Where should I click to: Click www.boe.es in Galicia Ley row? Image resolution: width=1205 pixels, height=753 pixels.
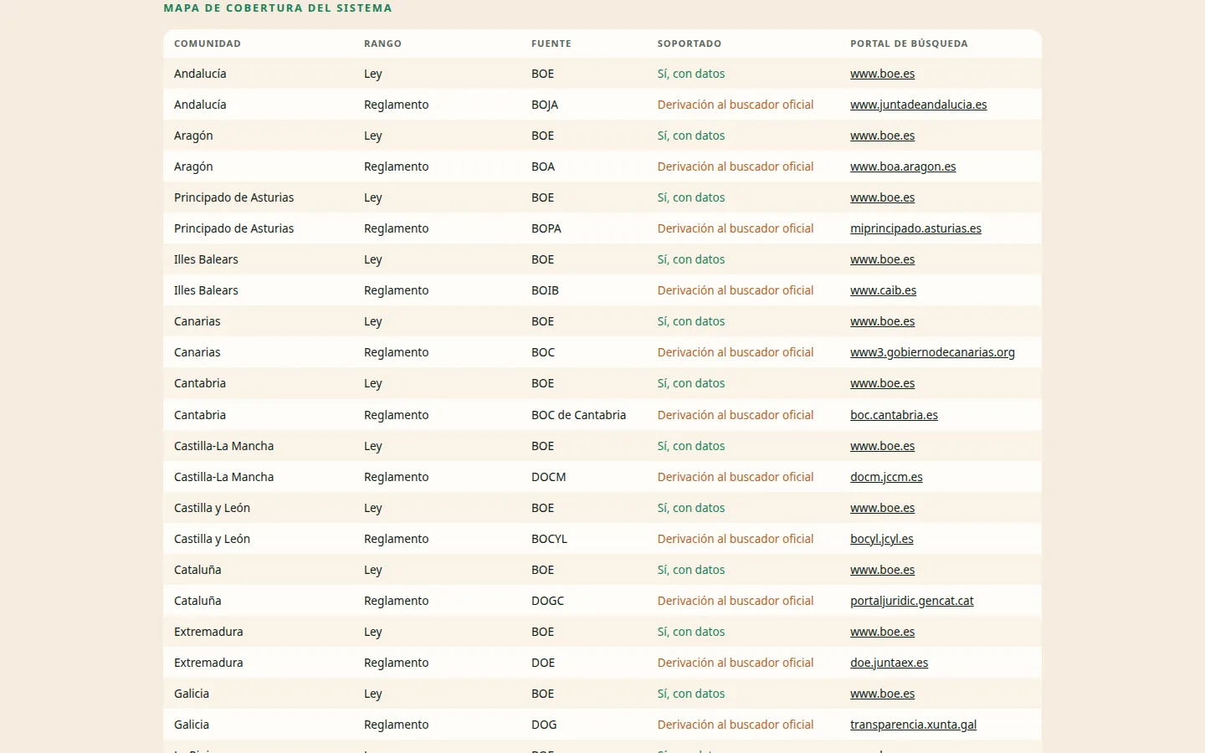click(x=882, y=694)
